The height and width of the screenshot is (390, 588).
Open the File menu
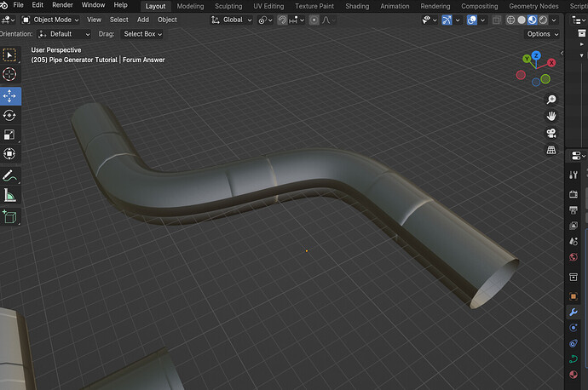(x=19, y=5)
